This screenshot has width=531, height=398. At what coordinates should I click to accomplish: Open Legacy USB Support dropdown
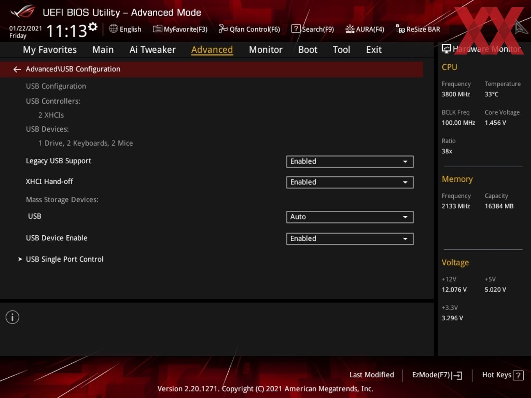350,162
